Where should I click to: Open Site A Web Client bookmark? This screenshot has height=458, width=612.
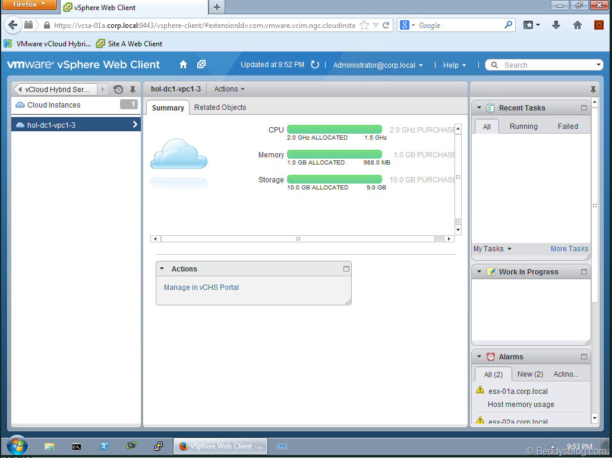(x=129, y=44)
